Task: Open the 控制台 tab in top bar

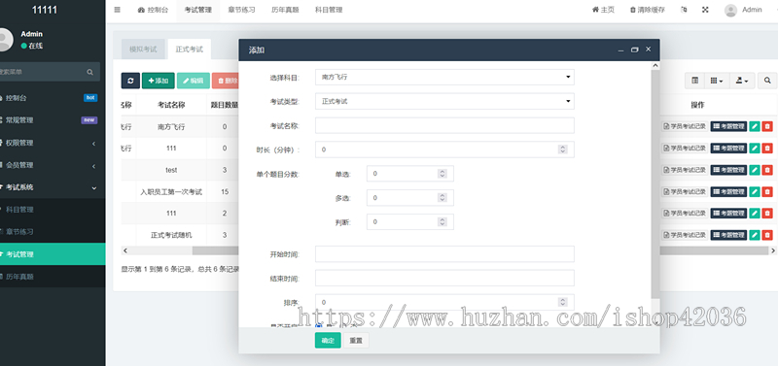Action: 153,10
